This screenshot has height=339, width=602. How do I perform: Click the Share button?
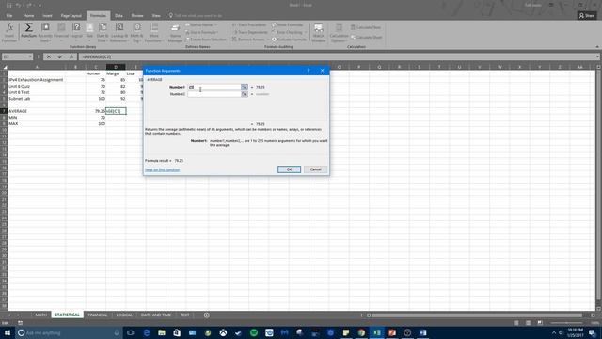(587, 15)
